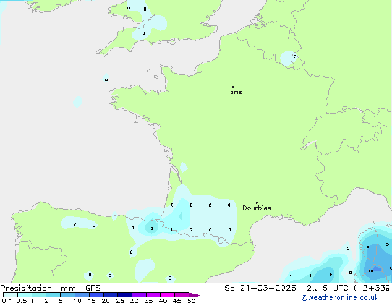This screenshot has height=303, width=392.
Task: Select the 45–50 mm legend swatch
Action: click(182, 295)
